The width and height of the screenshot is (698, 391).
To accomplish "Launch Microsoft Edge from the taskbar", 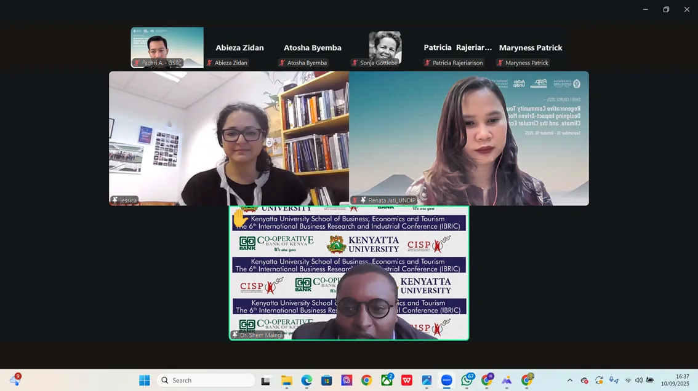I will pos(307,381).
